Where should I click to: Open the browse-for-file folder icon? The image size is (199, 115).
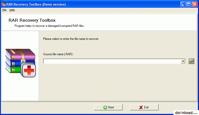(x=191, y=61)
